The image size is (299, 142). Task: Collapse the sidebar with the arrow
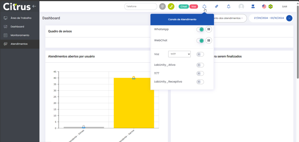34,6
